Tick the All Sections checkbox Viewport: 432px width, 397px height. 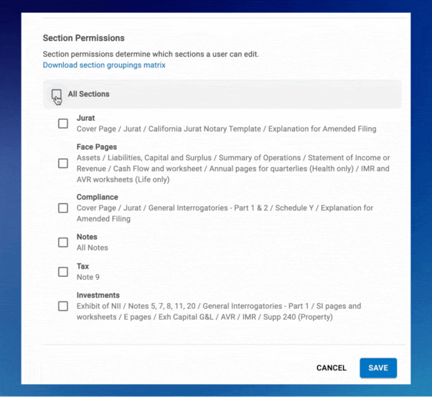56,94
